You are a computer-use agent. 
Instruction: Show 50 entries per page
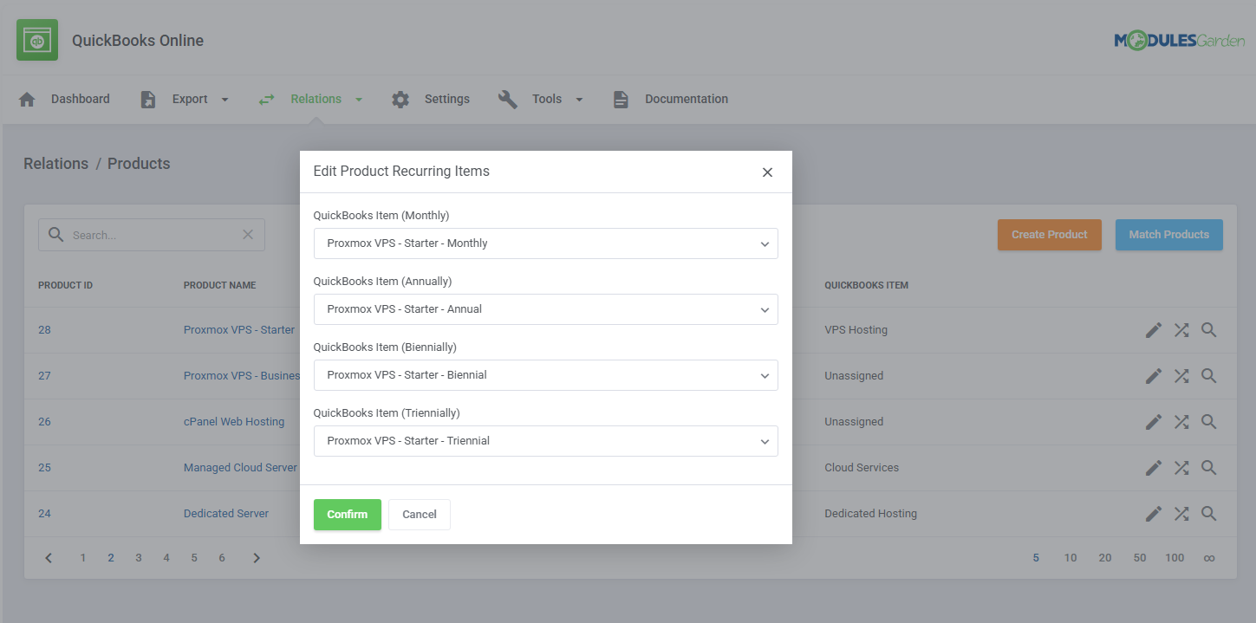[x=1140, y=558]
